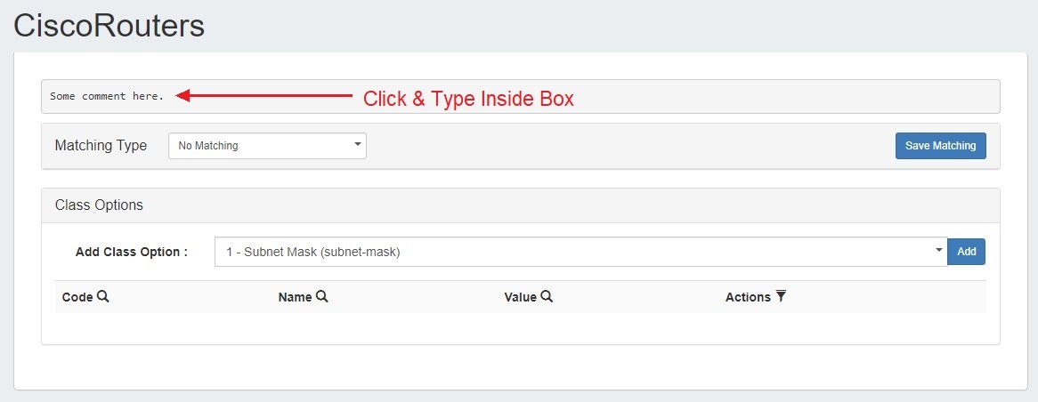Screen dimensions: 1038x402
Task: Click the search icon beside Value
Action: click(x=547, y=297)
